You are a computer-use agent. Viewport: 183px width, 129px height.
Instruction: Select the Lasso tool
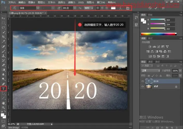(x=3, y=28)
